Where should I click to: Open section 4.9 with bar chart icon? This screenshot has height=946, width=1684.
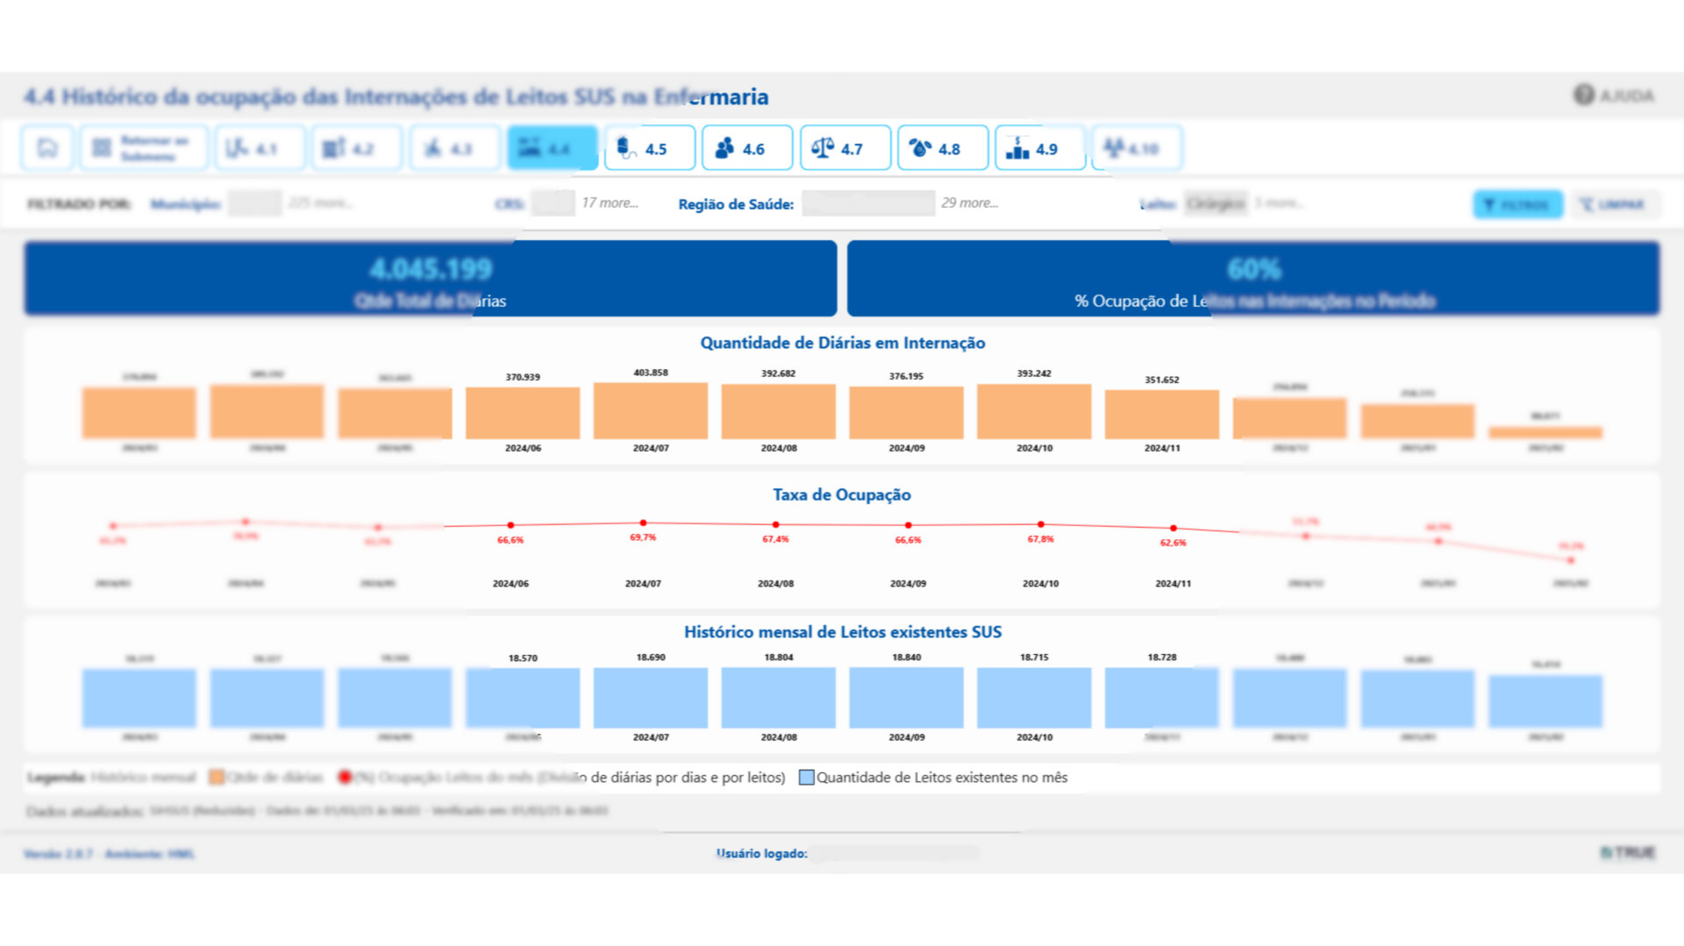1039,148
